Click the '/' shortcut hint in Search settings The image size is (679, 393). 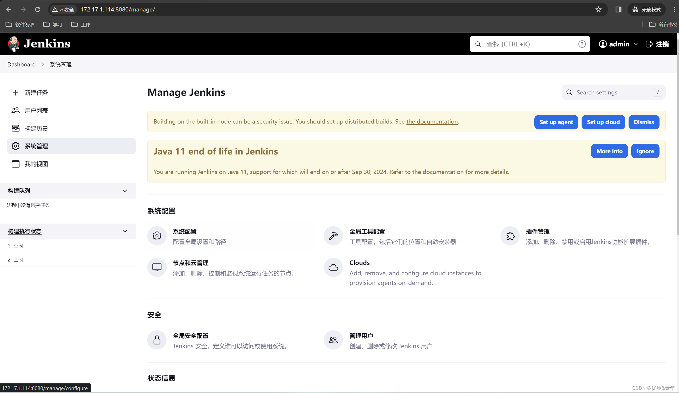[658, 92]
